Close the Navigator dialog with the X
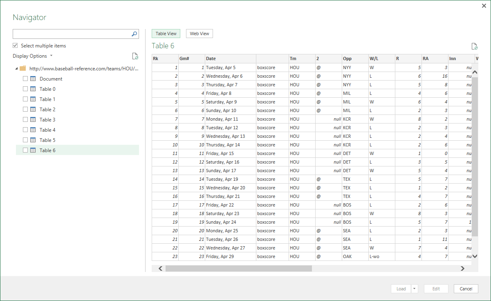 [484, 6]
